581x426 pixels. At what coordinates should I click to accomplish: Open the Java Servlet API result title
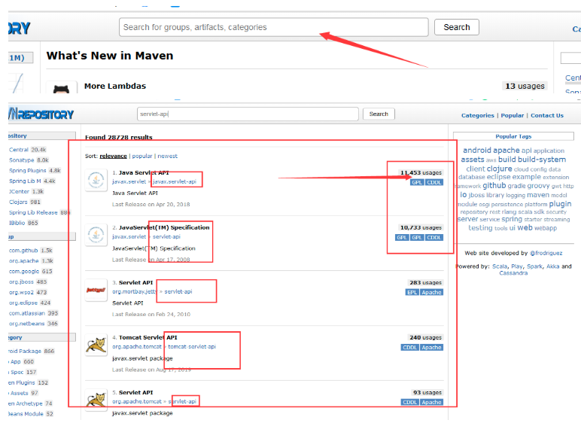point(144,172)
